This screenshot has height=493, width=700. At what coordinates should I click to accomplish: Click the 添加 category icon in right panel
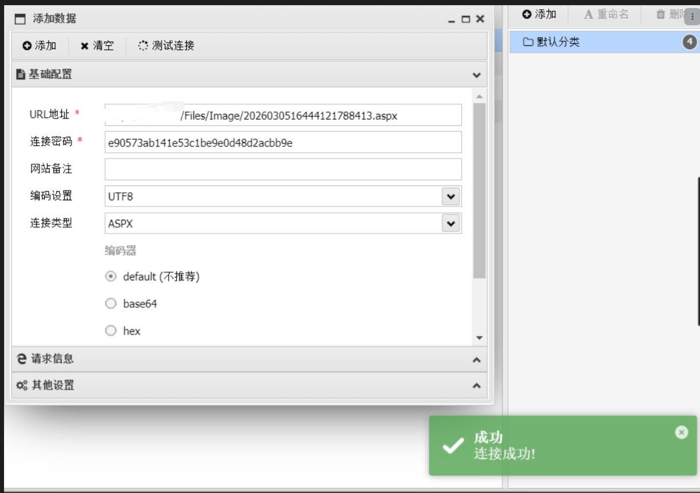pos(527,15)
